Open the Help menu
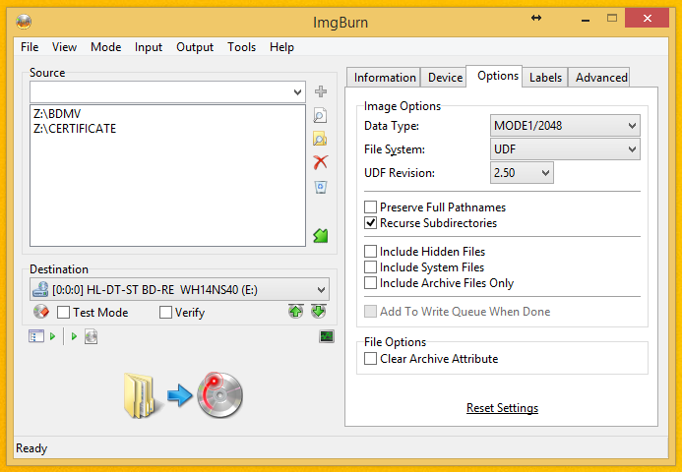 click(281, 47)
